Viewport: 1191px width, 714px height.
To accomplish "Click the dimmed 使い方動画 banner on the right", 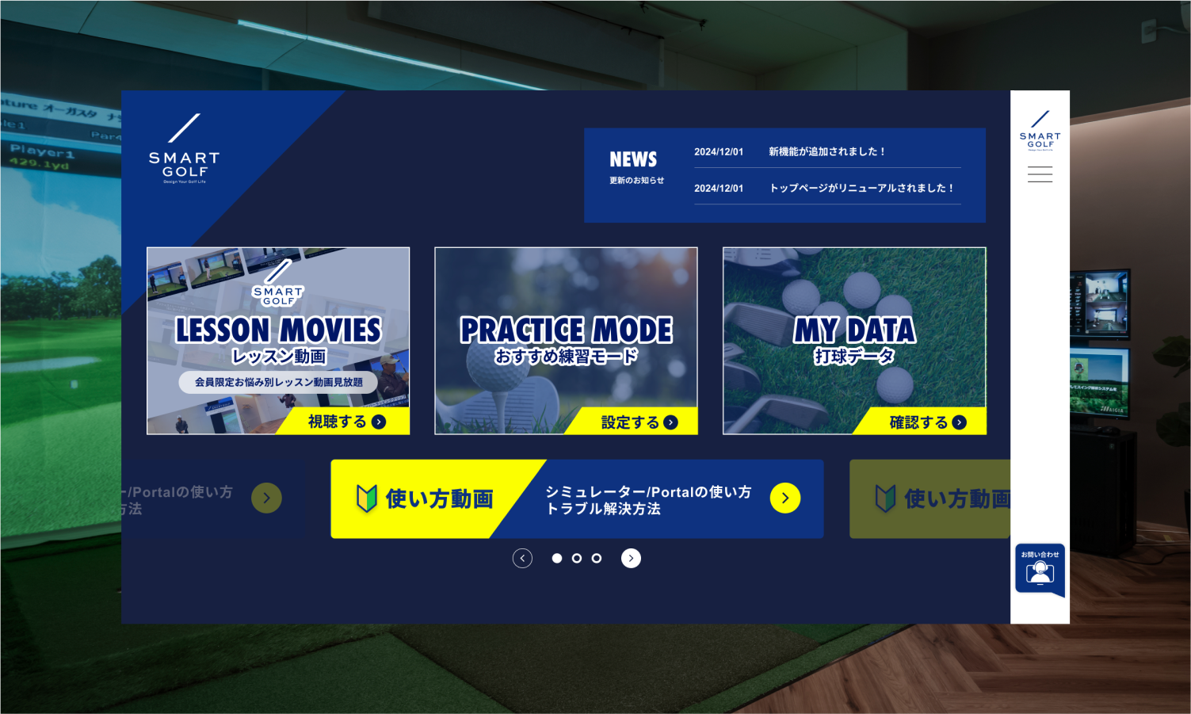I will [x=930, y=499].
